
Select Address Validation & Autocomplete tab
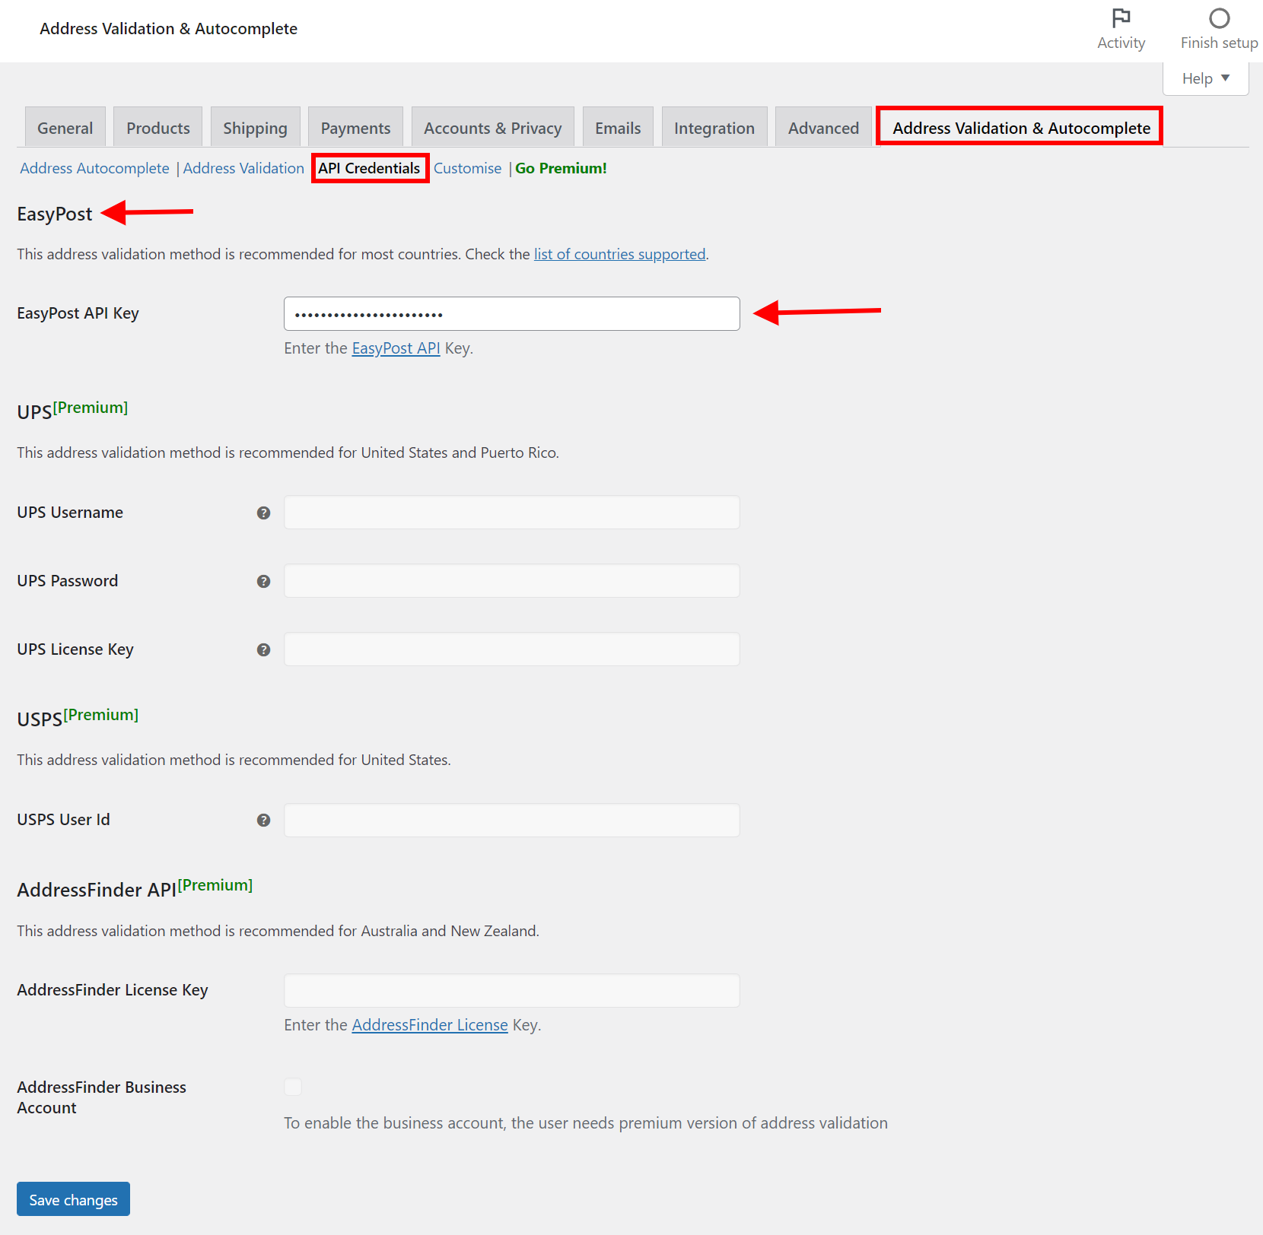[x=1021, y=128]
